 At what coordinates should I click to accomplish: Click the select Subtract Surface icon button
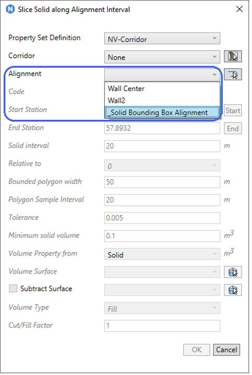point(233,290)
